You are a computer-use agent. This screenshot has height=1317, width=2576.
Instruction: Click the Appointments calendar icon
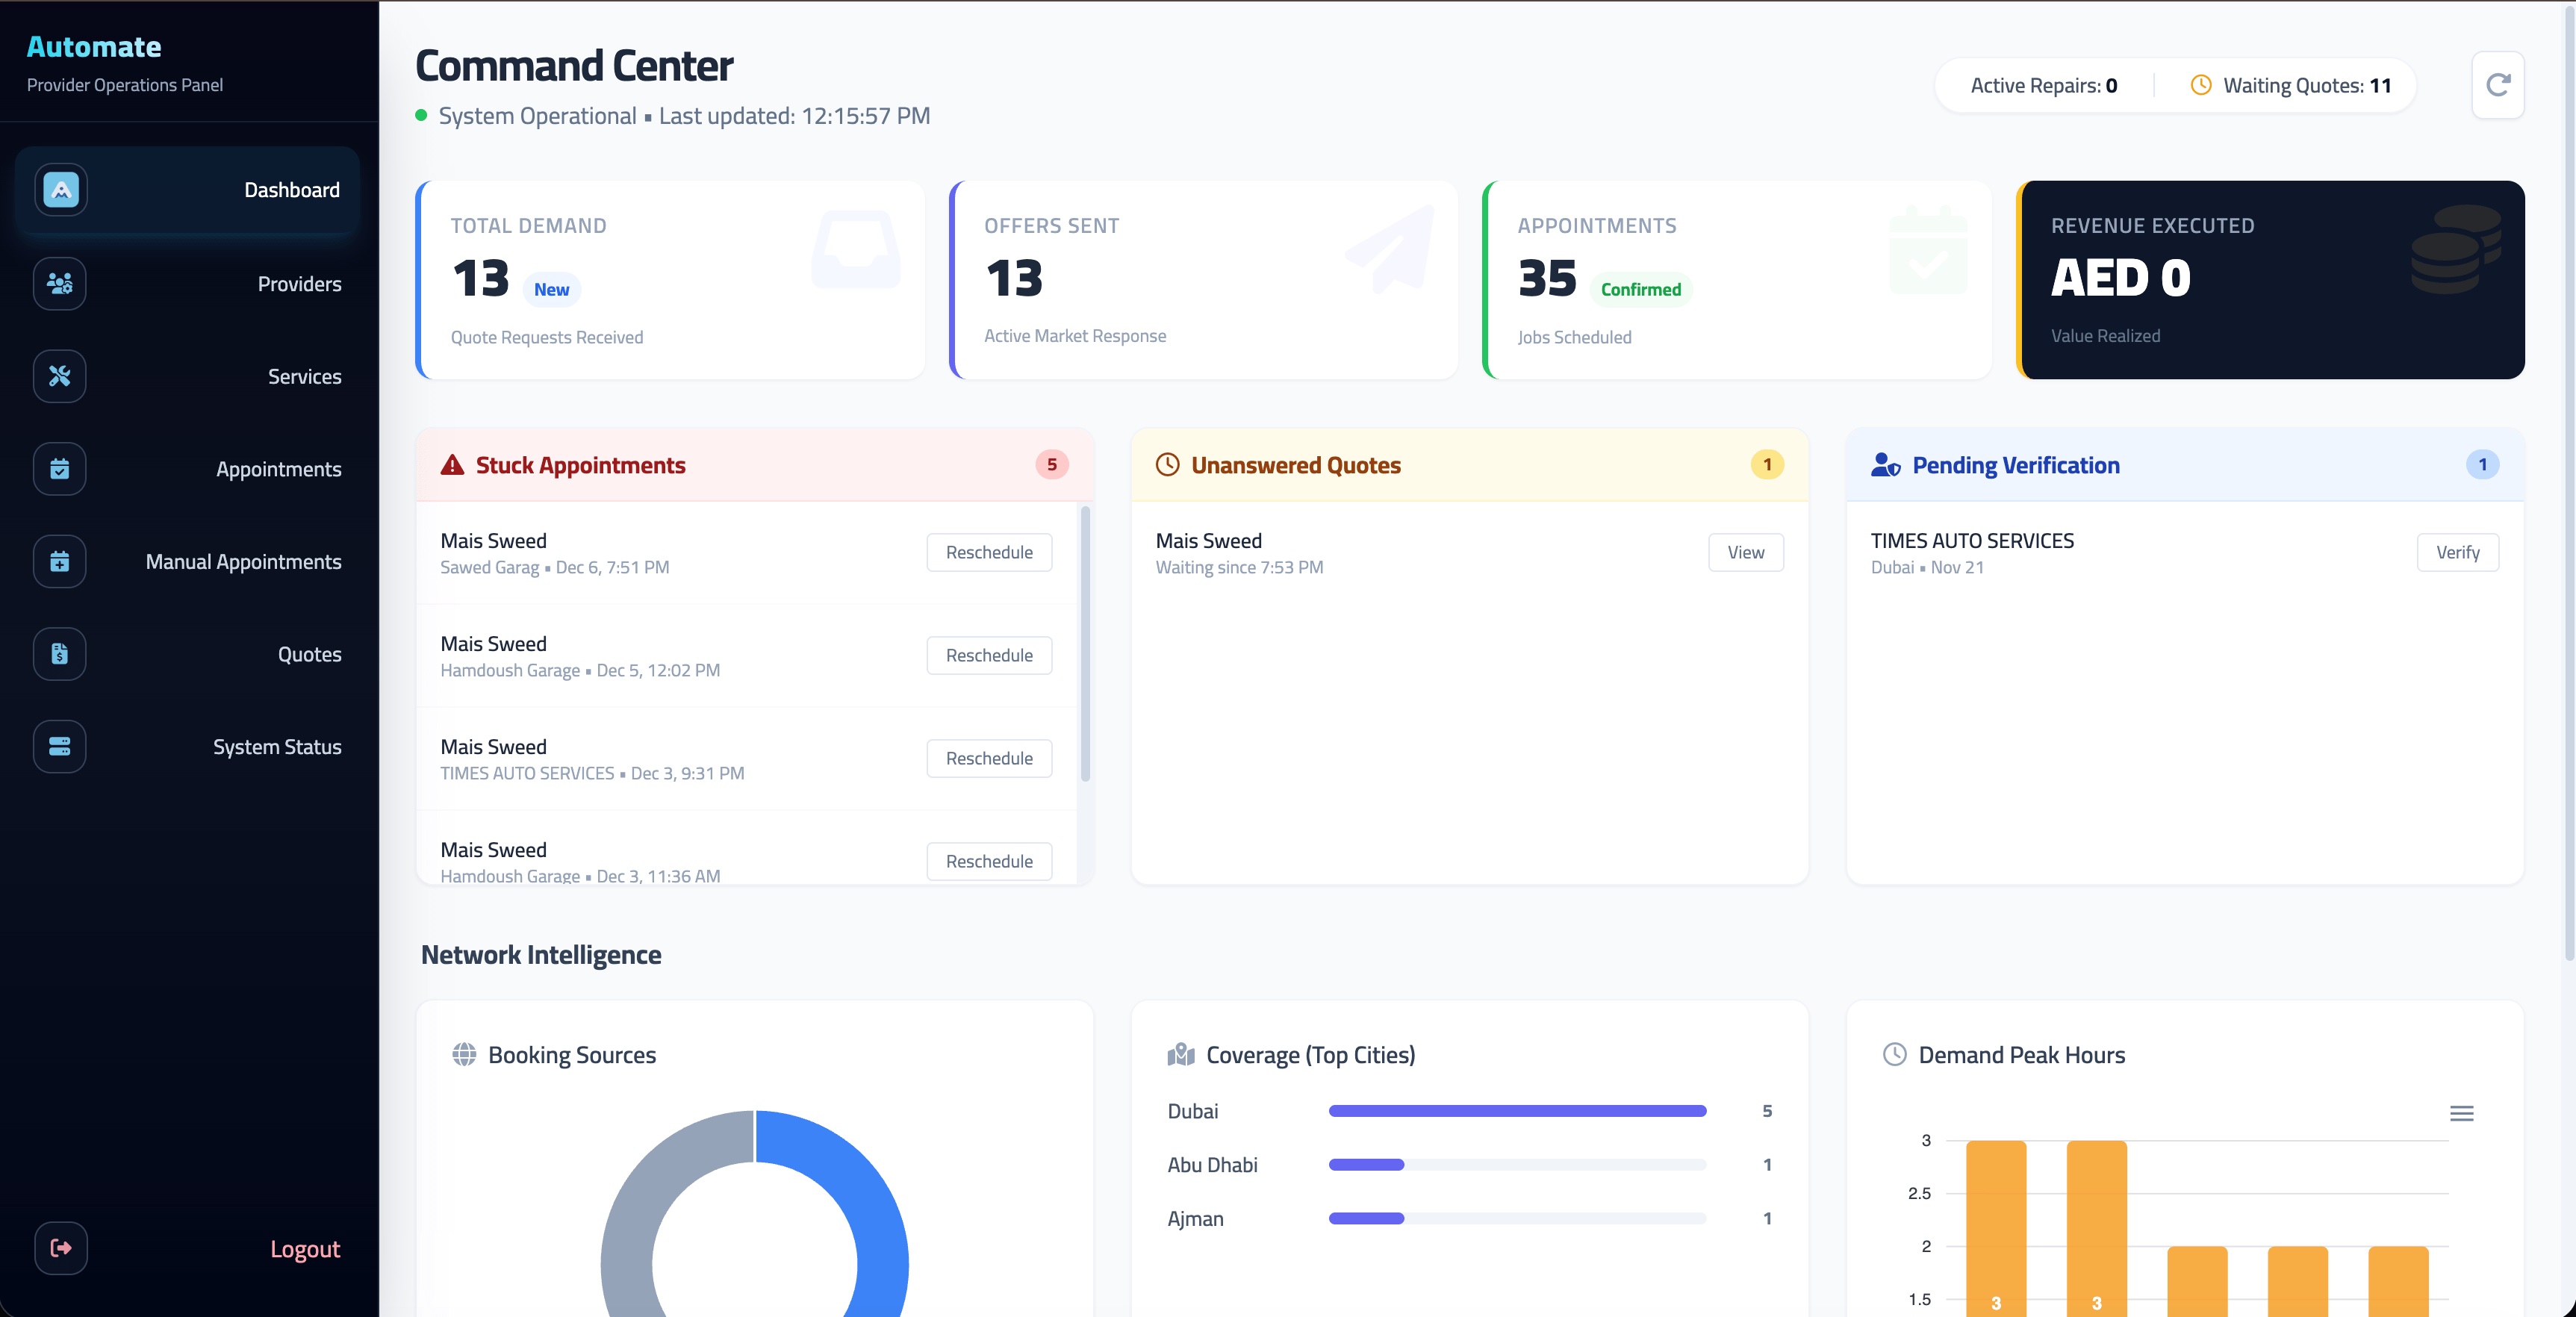pyautogui.click(x=60, y=469)
